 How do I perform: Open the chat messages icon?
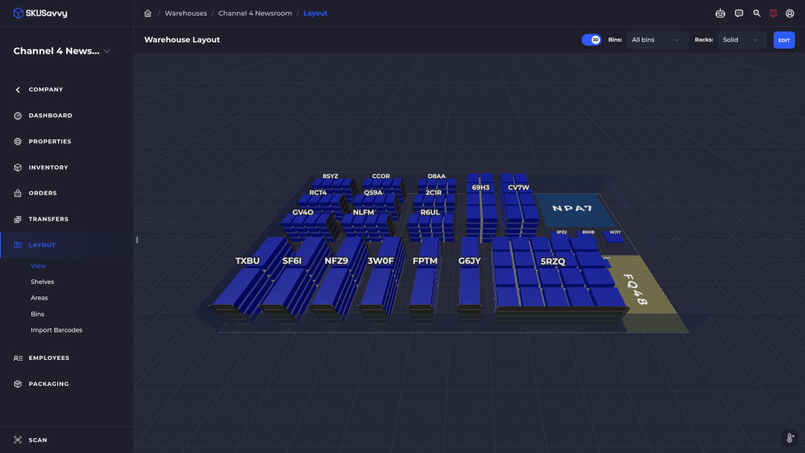[739, 13]
